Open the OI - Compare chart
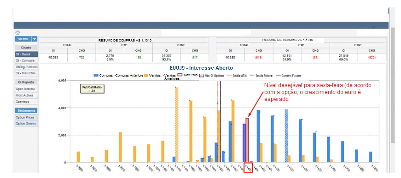The image size is (401, 178). pyautogui.click(x=26, y=61)
